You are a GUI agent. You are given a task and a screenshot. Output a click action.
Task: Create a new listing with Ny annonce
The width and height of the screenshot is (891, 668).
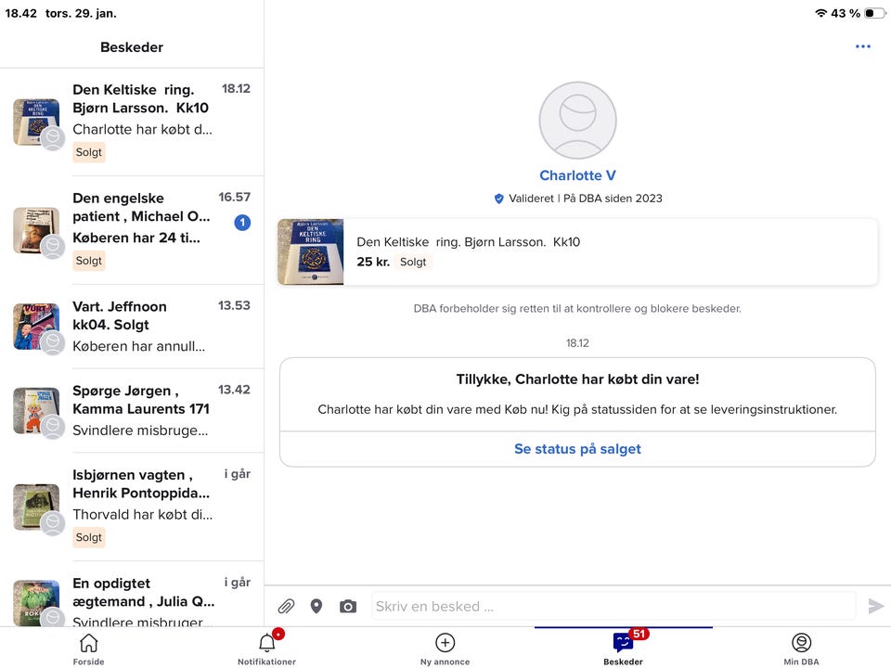[x=445, y=648]
